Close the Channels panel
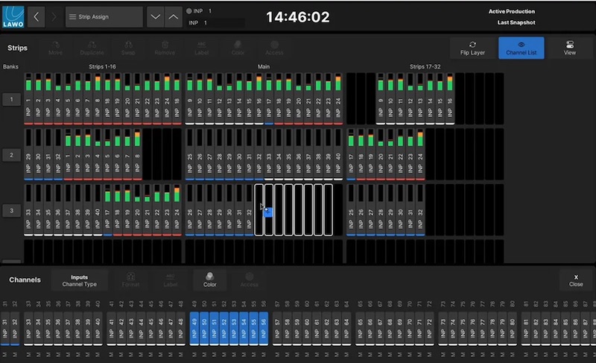This screenshot has height=363, width=596. click(575, 280)
